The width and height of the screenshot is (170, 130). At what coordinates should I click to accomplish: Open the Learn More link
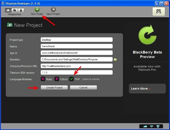141,89
